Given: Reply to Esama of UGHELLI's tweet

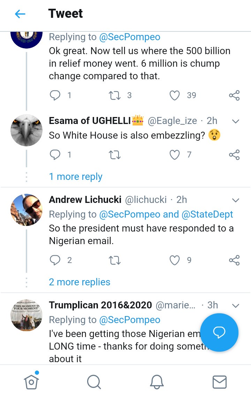Looking at the screenshot, I should point(55,155).
